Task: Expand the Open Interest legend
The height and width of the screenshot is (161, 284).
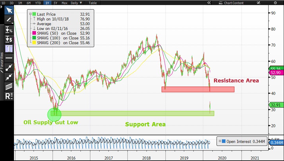Action: pyautogui.click(x=220, y=141)
